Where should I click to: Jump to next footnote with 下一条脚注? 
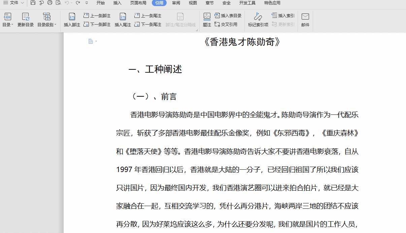click(x=97, y=24)
